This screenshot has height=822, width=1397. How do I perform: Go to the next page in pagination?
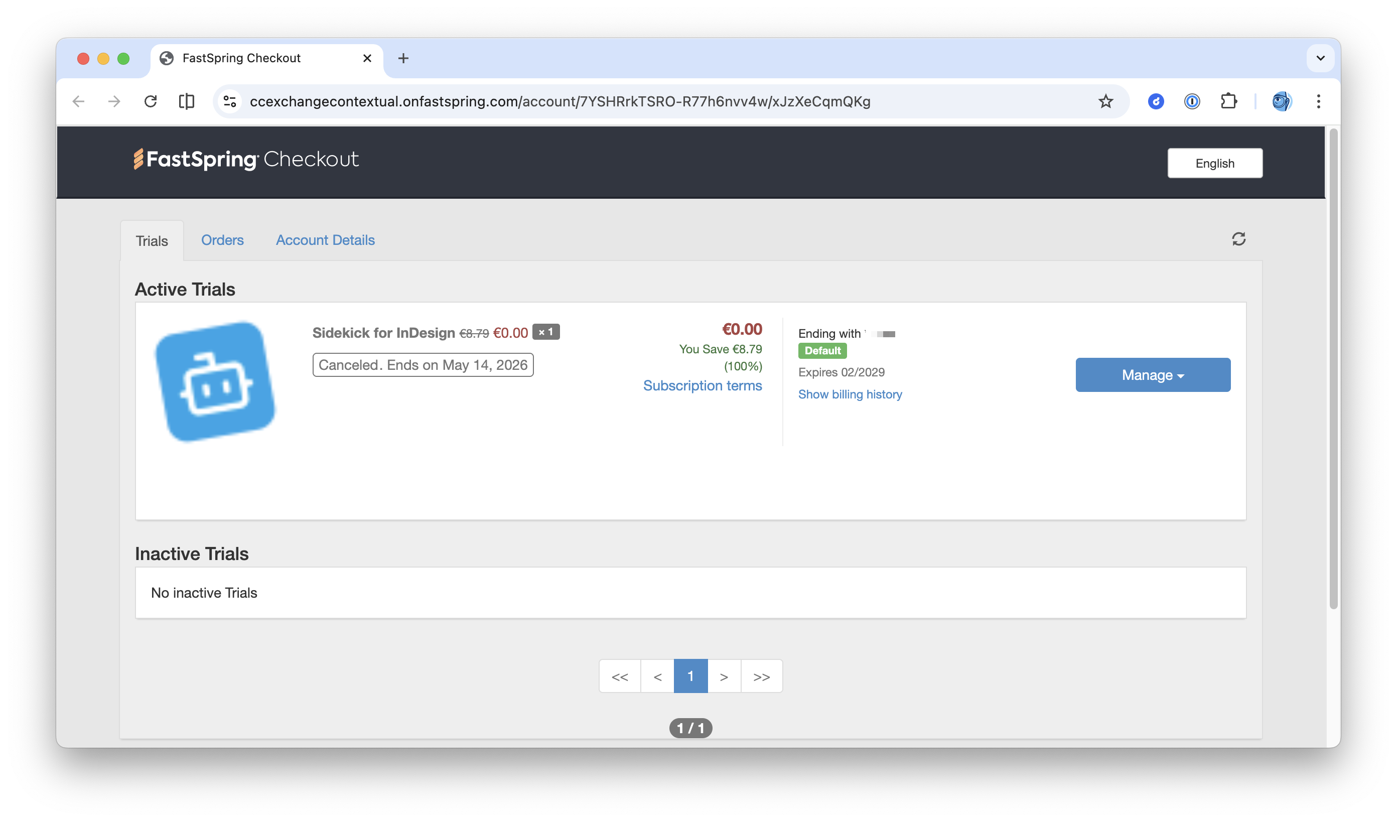click(725, 676)
